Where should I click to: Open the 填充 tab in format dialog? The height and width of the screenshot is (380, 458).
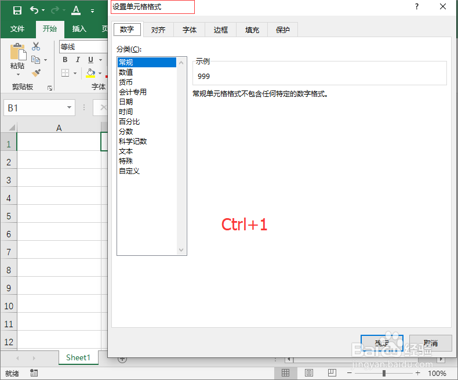coord(252,30)
